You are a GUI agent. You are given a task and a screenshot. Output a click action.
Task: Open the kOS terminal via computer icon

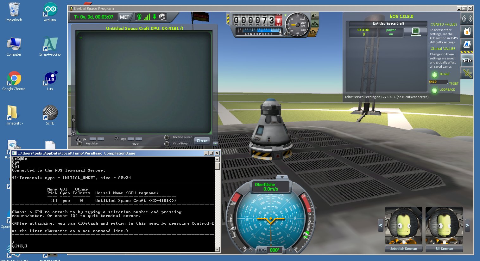coord(415,32)
